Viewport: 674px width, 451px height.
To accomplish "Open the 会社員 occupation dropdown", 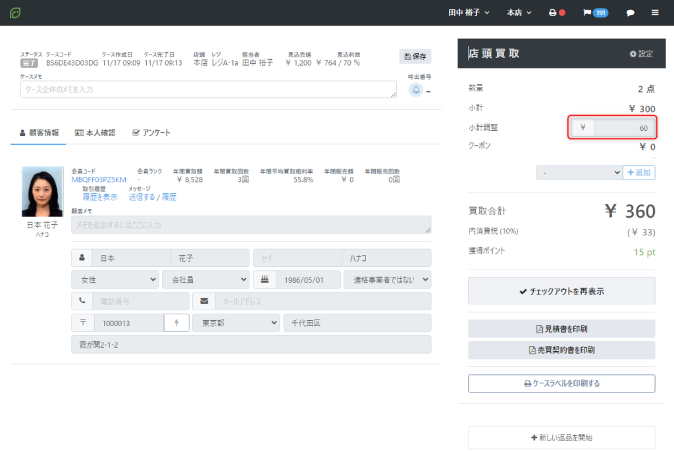I will (205, 279).
